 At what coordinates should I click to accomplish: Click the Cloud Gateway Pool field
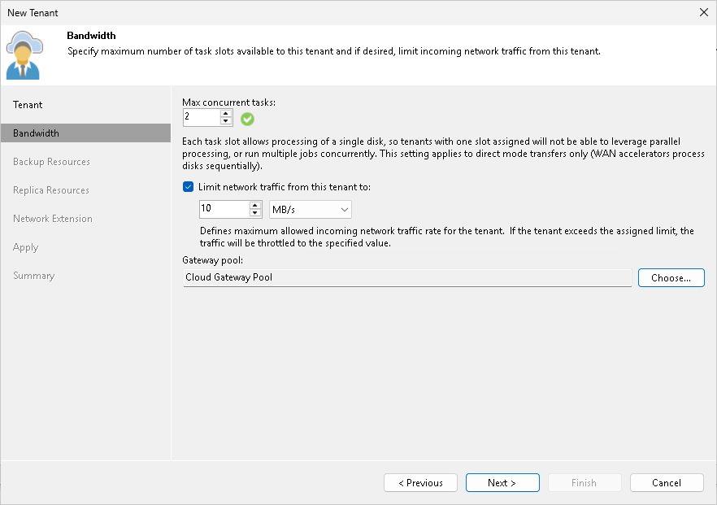(x=406, y=277)
